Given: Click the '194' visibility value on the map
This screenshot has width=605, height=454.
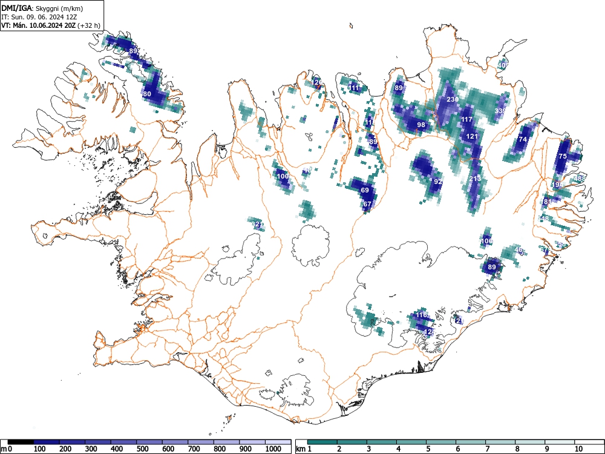Looking at the screenshot, I should pos(558,185).
